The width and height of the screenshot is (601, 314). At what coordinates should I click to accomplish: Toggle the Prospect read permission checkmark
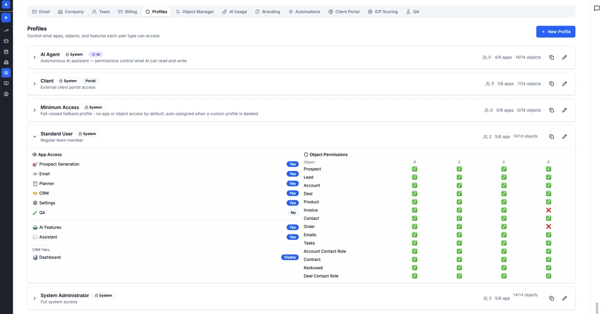pyautogui.click(x=415, y=169)
